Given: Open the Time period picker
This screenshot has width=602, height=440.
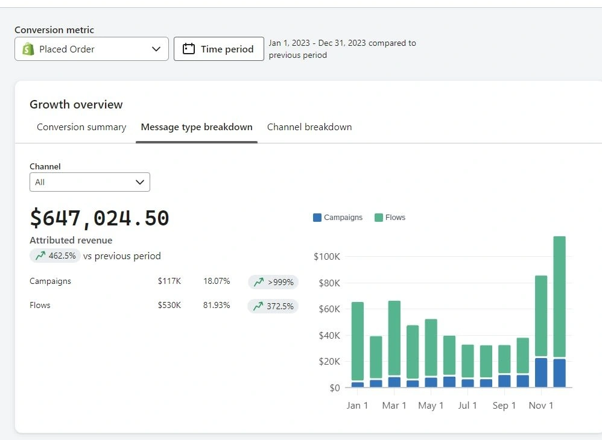Looking at the screenshot, I should click(219, 49).
